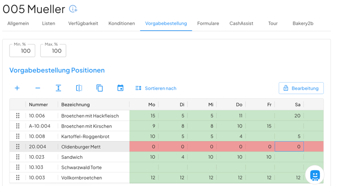The height and width of the screenshot is (186, 338).
Task: Click the Bearbeitung lock button
Action: click(x=301, y=88)
